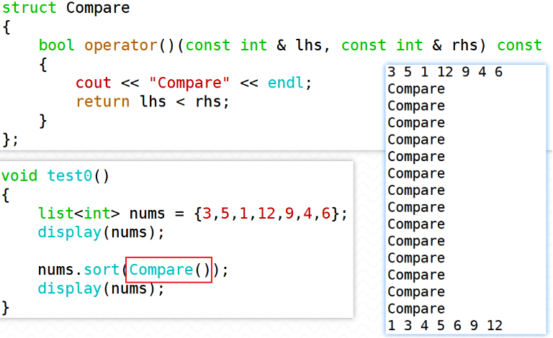Select the initializer '{3,5,1,12,9,4,6}'
Screen dimensions: 553x338
pyautogui.click(x=267, y=214)
